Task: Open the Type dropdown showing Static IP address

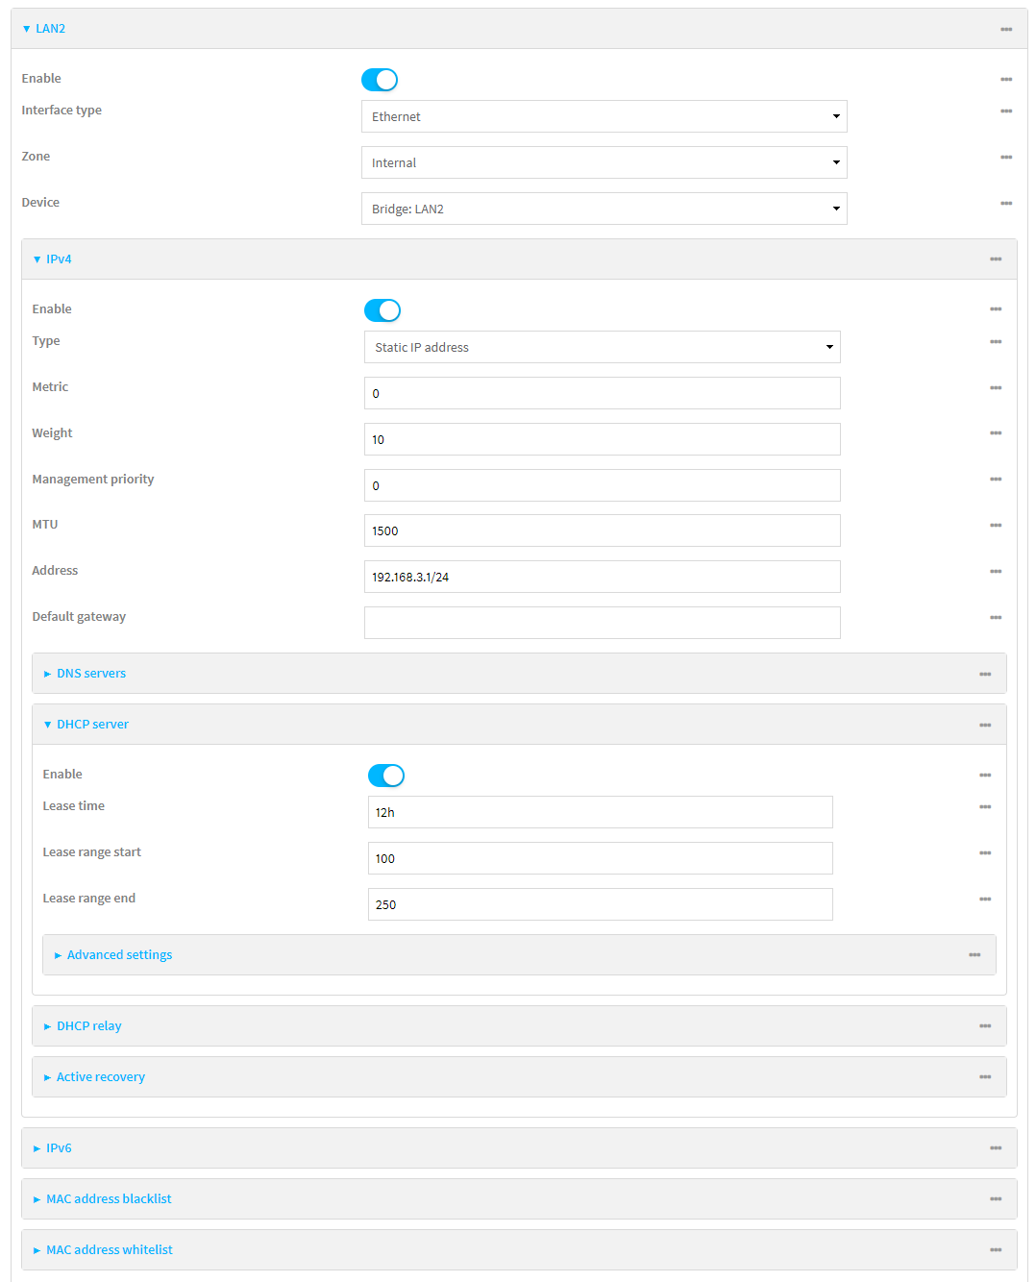Action: (x=602, y=347)
